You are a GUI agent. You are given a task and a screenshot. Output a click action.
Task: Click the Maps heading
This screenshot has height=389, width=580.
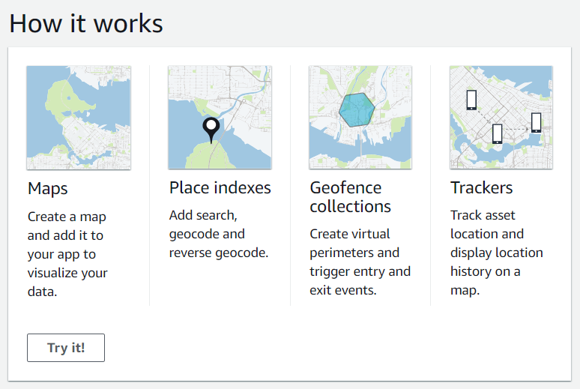click(x=48, y=188)
